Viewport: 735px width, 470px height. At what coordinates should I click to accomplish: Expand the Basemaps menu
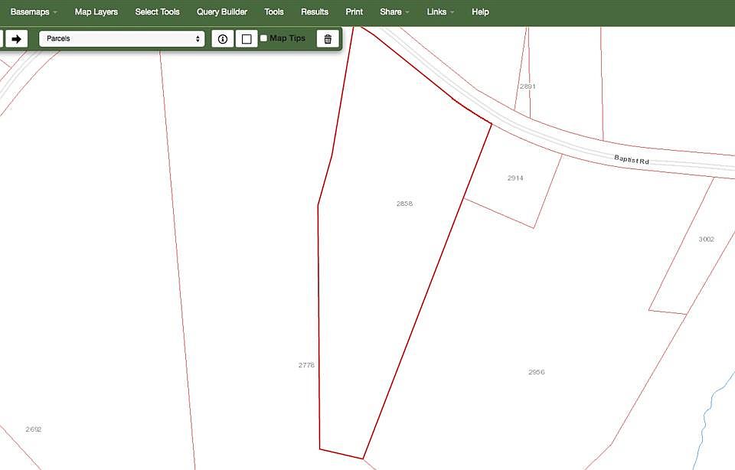point(34,12)
